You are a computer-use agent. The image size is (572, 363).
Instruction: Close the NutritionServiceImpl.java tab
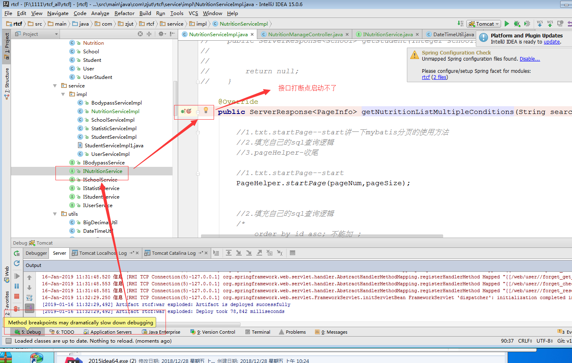click(252, 35)
